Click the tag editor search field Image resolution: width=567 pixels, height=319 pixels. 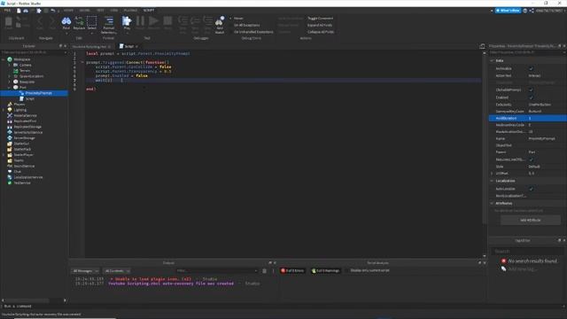click(x=527, y=252)
